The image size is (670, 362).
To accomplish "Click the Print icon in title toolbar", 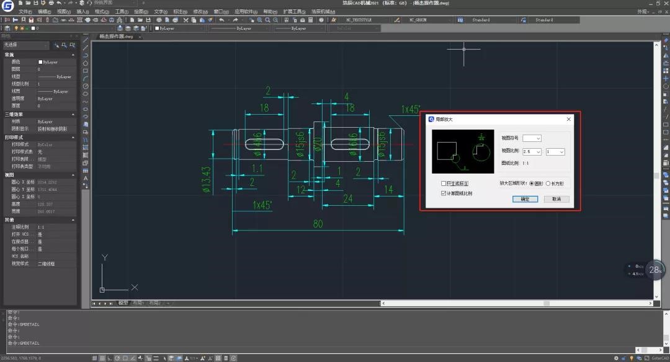I will (50, 3).
